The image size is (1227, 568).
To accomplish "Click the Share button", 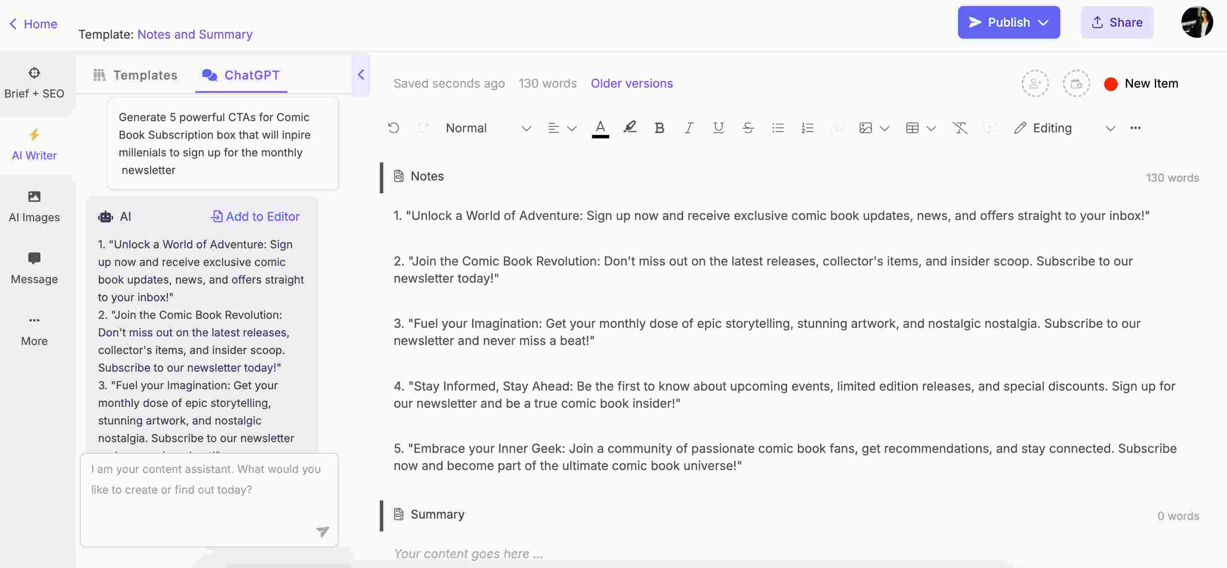I will (1117, 22).
